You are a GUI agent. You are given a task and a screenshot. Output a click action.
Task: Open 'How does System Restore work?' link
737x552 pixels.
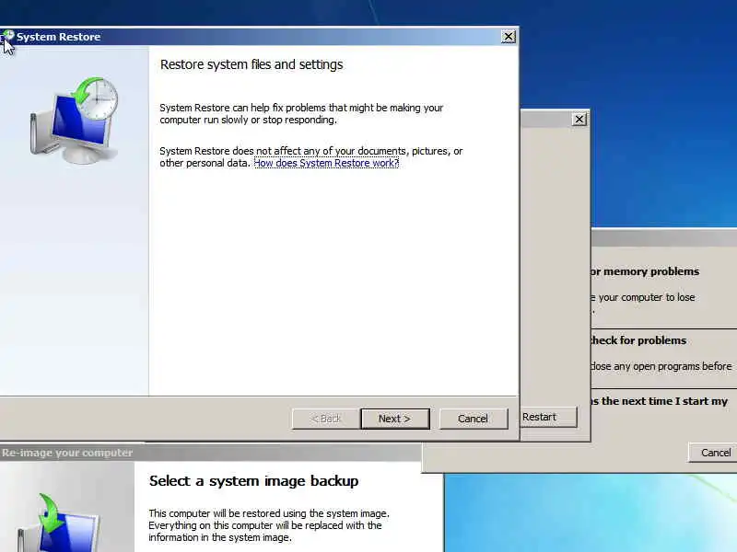coord(326,163)
